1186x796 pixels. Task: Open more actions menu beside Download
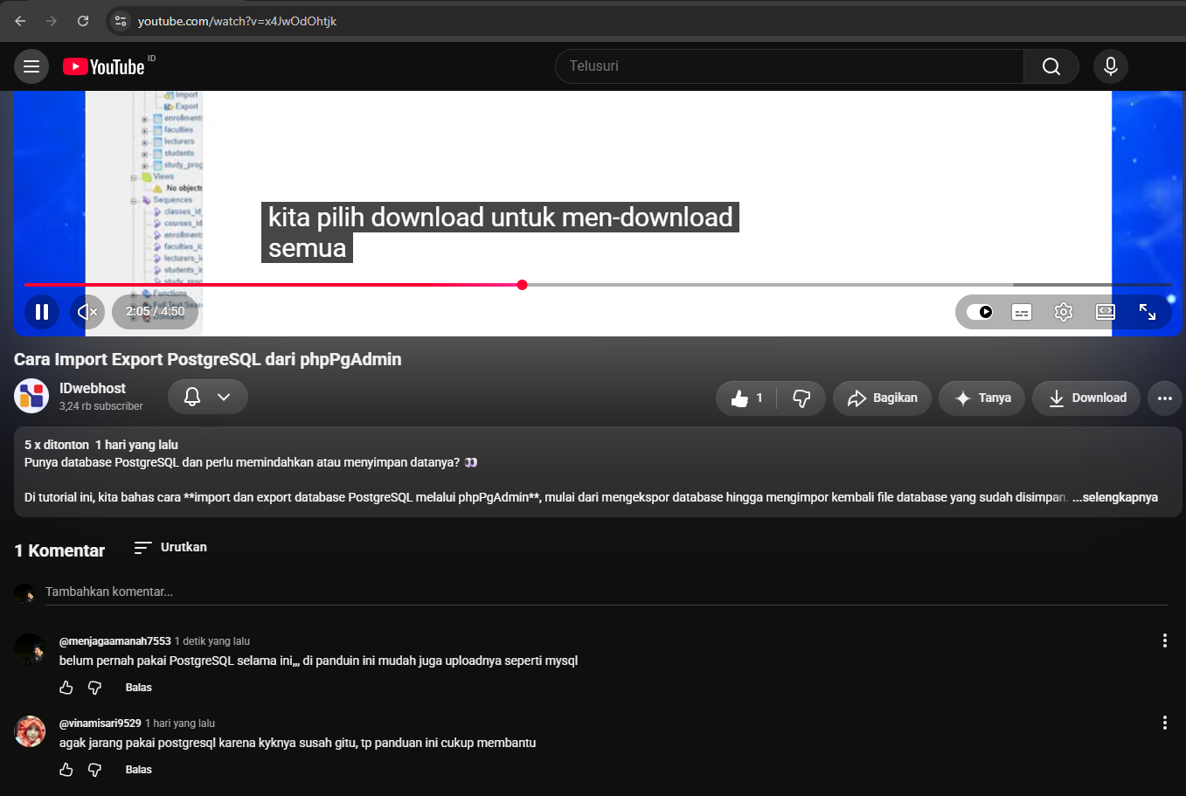click(1165, 398)
